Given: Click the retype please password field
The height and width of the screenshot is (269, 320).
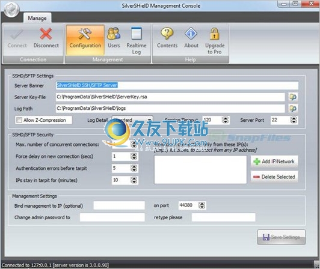Looking at the screenshot, I should (x=223, y=217).
